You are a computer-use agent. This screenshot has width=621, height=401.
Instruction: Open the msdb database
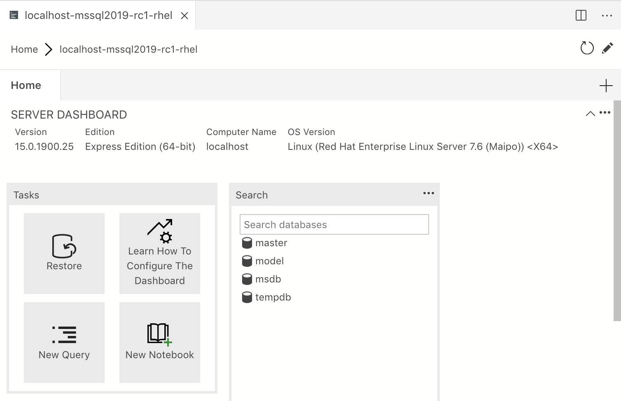[x=268, y=279]
